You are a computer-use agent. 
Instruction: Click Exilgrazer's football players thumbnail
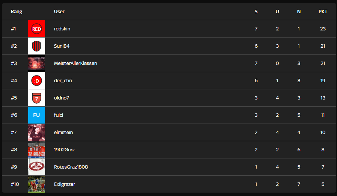[36, 184]
